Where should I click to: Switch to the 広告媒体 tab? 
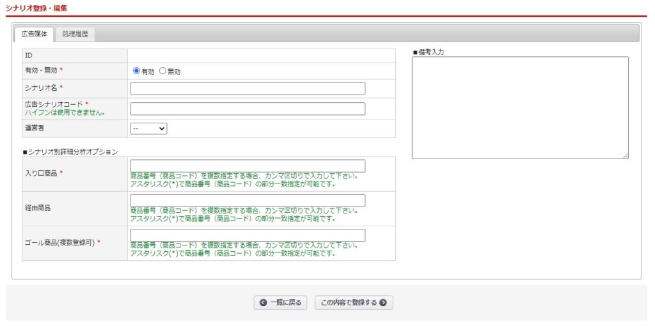[x=35, y=35]
